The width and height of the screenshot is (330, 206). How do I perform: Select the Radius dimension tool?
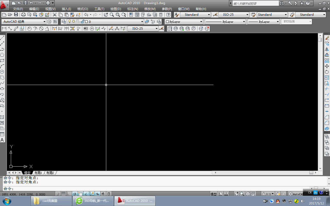[x=29, y=29]
